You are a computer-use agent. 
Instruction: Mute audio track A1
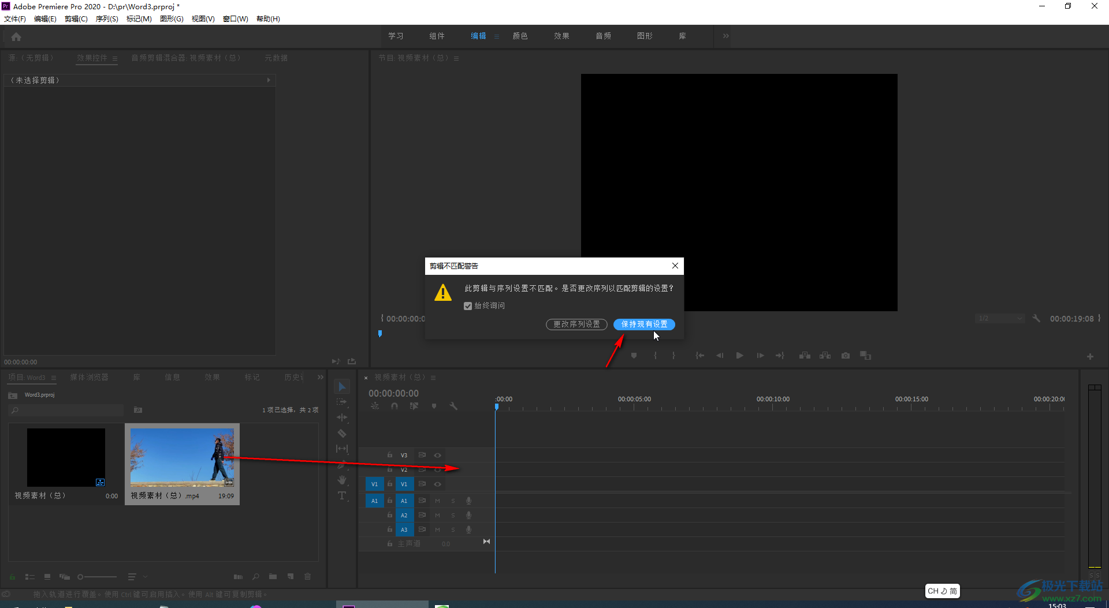pos(437,501)
